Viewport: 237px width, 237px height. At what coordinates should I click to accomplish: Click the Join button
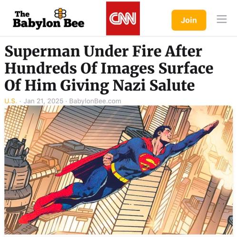[x=189, y=20]
